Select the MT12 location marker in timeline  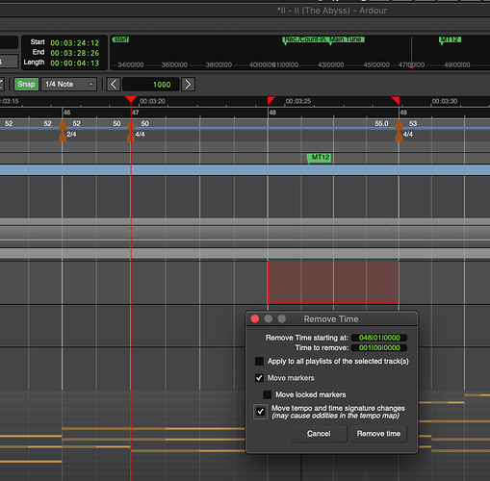coord(319,158)
